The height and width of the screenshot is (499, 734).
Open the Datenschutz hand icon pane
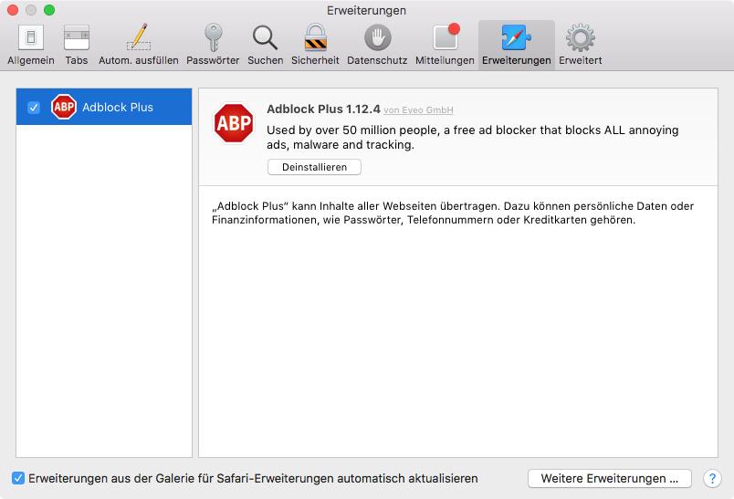(x=377, y=45)
